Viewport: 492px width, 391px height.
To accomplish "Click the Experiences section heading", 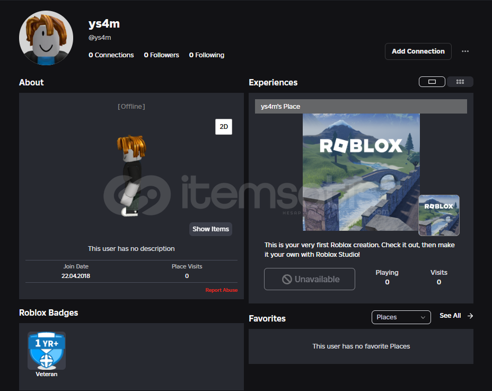I will [273, 83].
